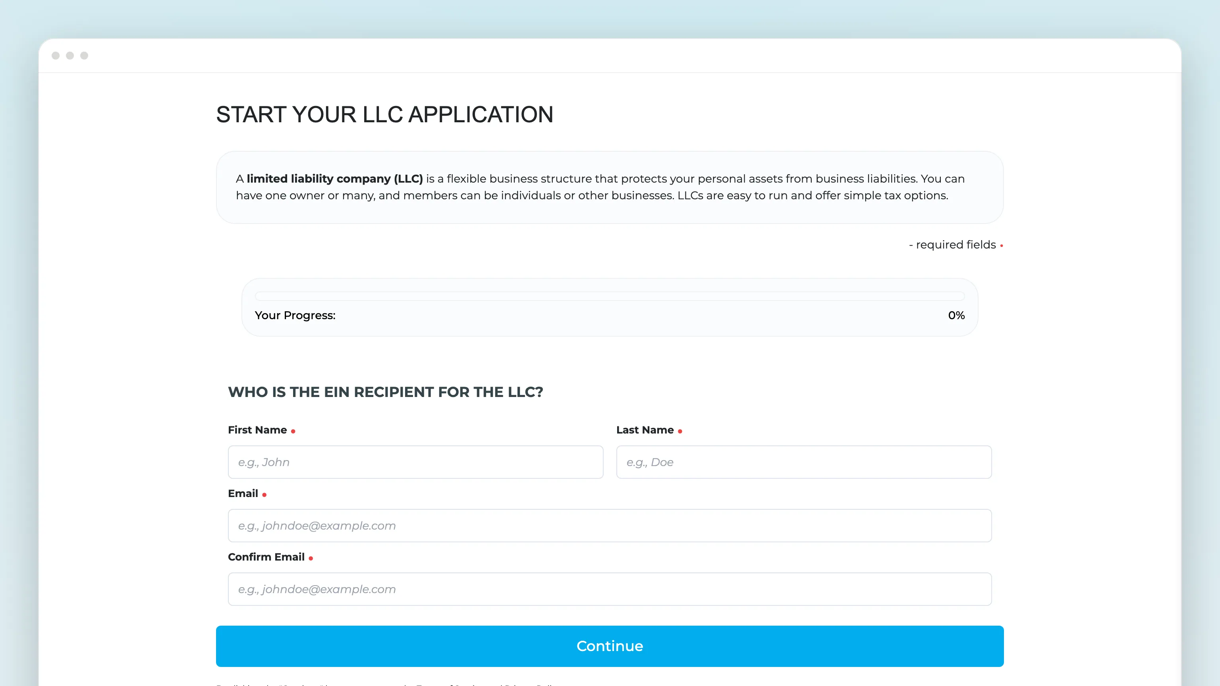
Task: Click the third gray window dot
Action: pyautogui.click(x=84, y=56)
